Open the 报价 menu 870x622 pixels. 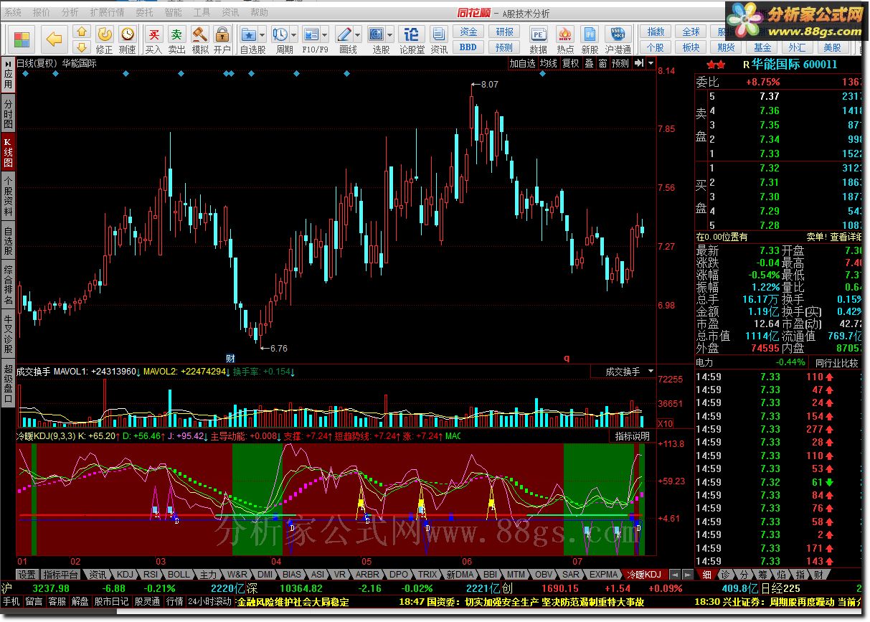[42, 12]
